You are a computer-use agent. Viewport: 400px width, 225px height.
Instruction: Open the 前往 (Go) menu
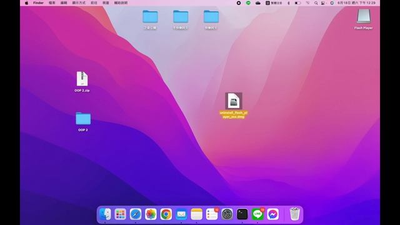coord(94,2)
